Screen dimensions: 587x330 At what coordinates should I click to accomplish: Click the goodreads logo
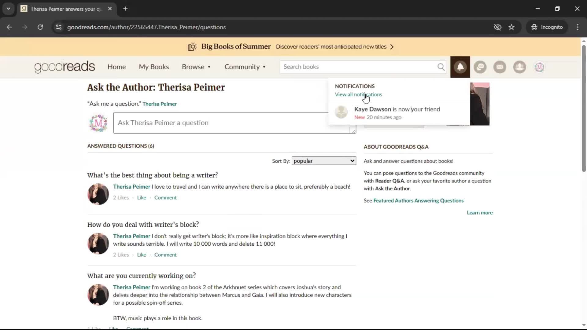pyautogui.click(x=65, y=67)
